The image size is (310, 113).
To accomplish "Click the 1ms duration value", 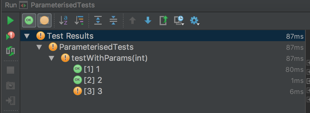I will [297, 80].
